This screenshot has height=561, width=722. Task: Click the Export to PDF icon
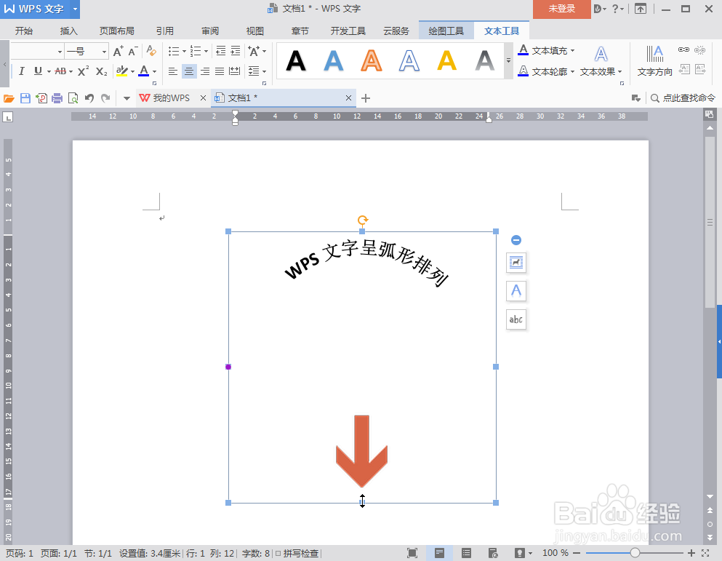pyautogui.click(x=41, y=98)
